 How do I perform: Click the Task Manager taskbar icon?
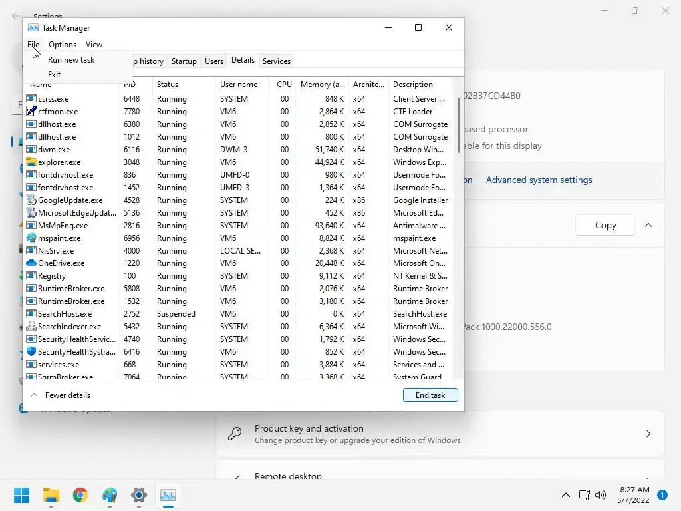[168, 495]
